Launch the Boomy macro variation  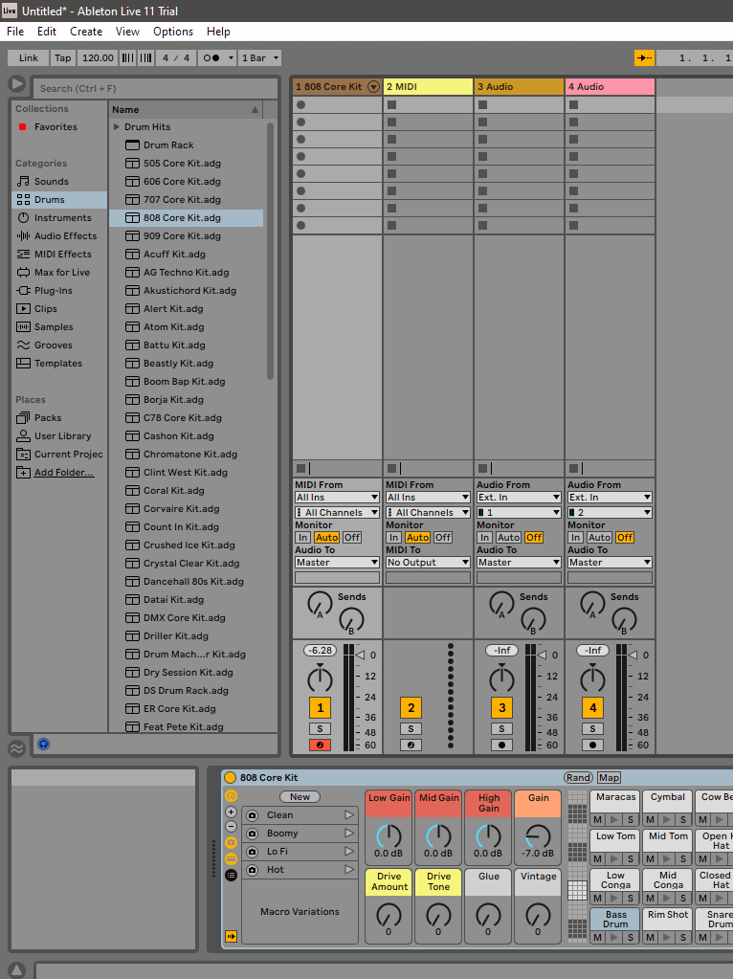(349, 834)
